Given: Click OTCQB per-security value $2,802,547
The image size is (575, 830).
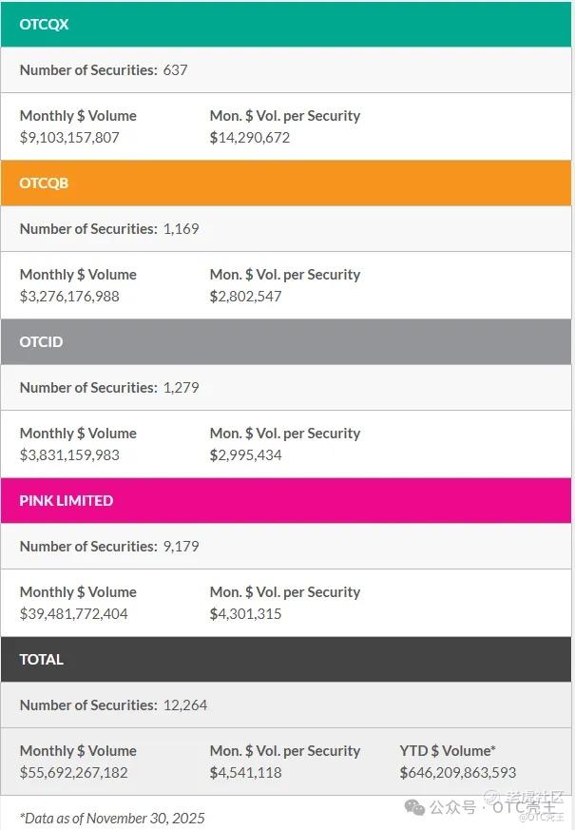Looking at the screenshot, I should coord(246,296).
